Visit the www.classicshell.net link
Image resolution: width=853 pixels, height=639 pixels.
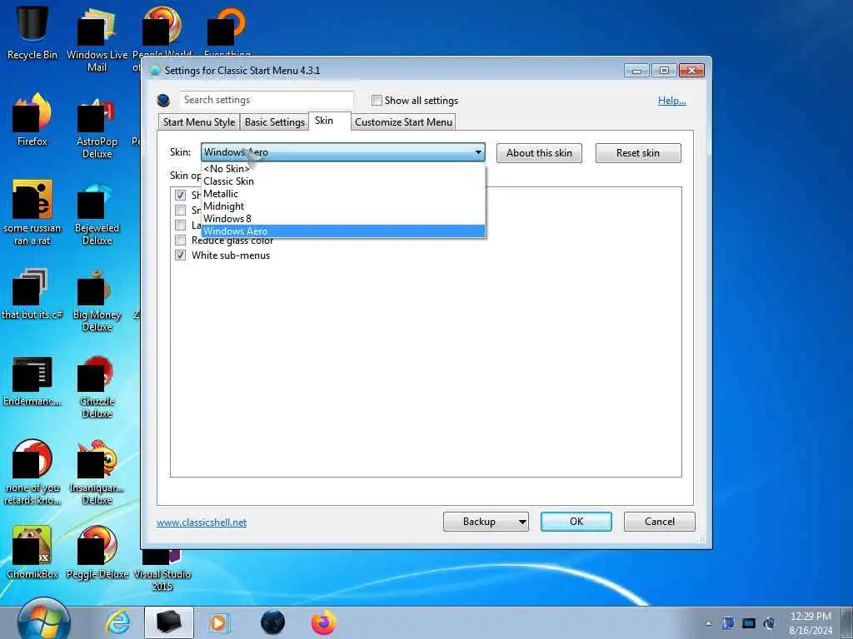pos(202,523)
